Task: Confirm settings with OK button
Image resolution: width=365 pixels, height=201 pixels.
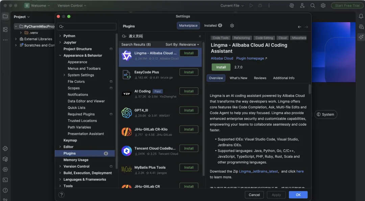Action: (x=298, y=195)
